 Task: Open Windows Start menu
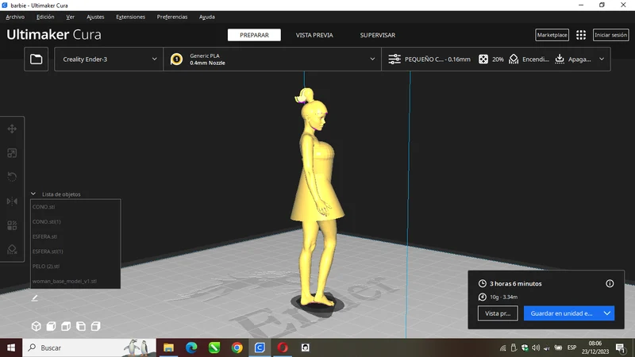pos(11,347)
